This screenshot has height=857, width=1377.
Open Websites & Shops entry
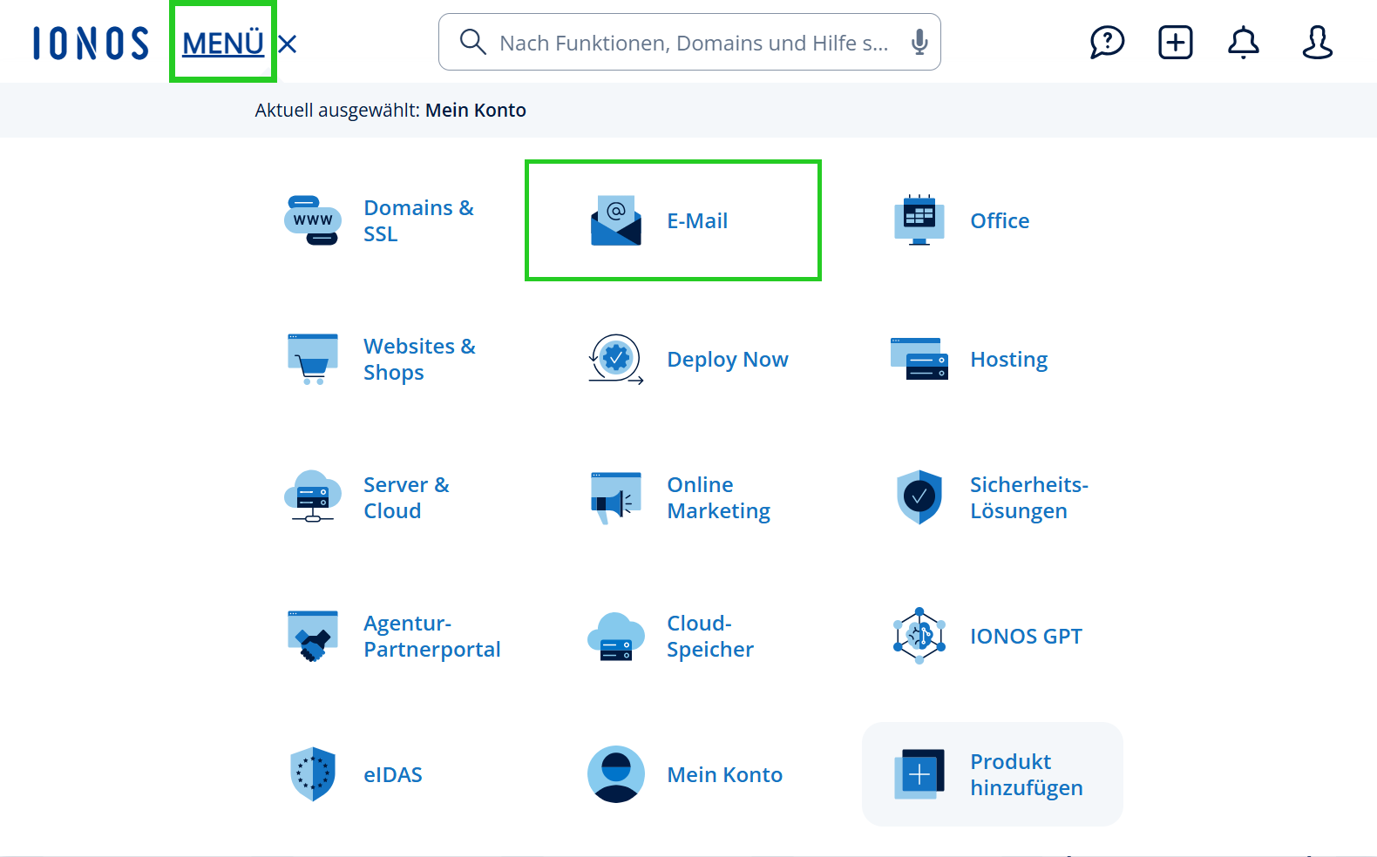click(419, 359)
